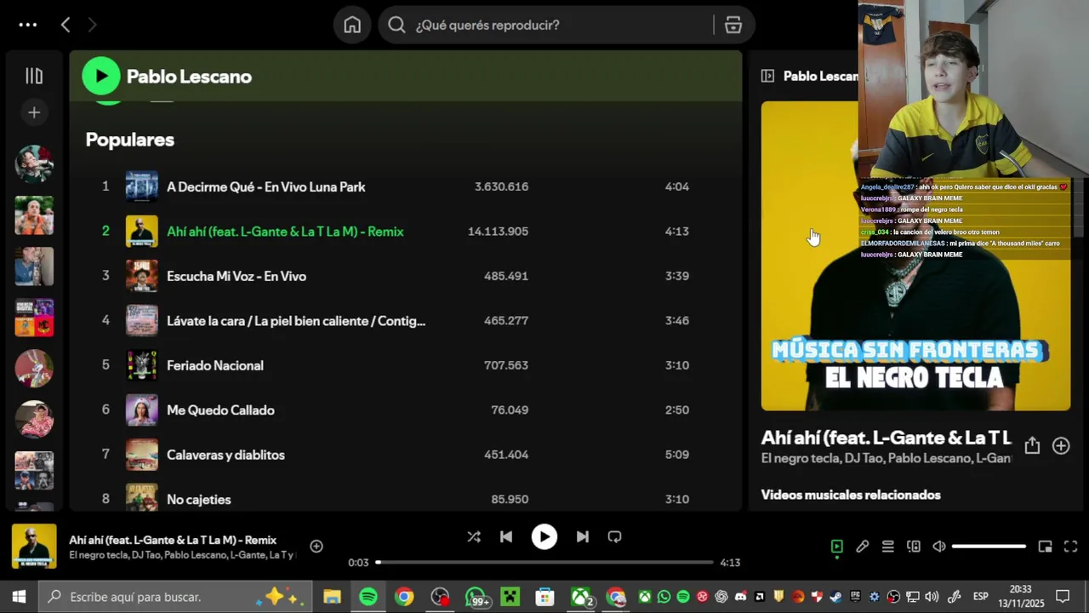Screen dimensions: 1089x613
Task: Click album art of 'Me Quedo Callado'
Action: point(142,410)
